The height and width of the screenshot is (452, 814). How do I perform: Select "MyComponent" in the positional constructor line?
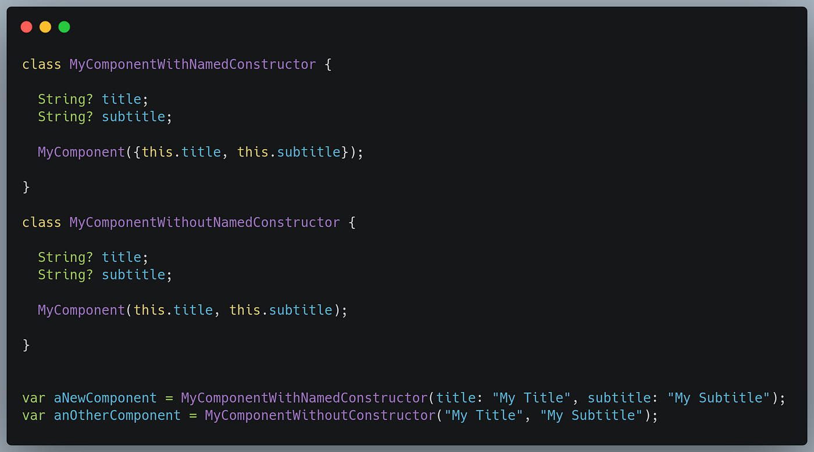[81, 310]
